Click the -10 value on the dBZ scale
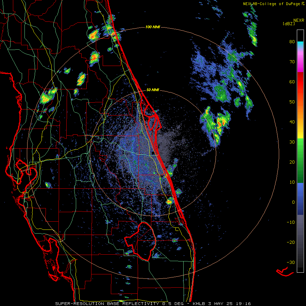306x306 pixels. [291, 222]
